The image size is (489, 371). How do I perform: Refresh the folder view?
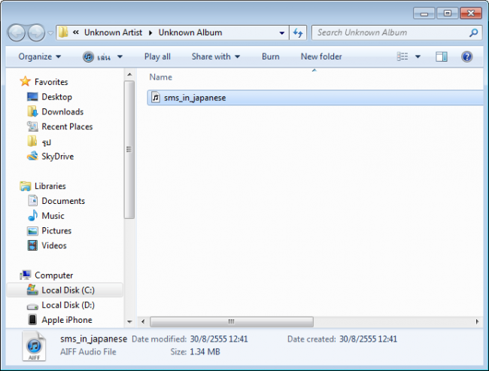298,33
